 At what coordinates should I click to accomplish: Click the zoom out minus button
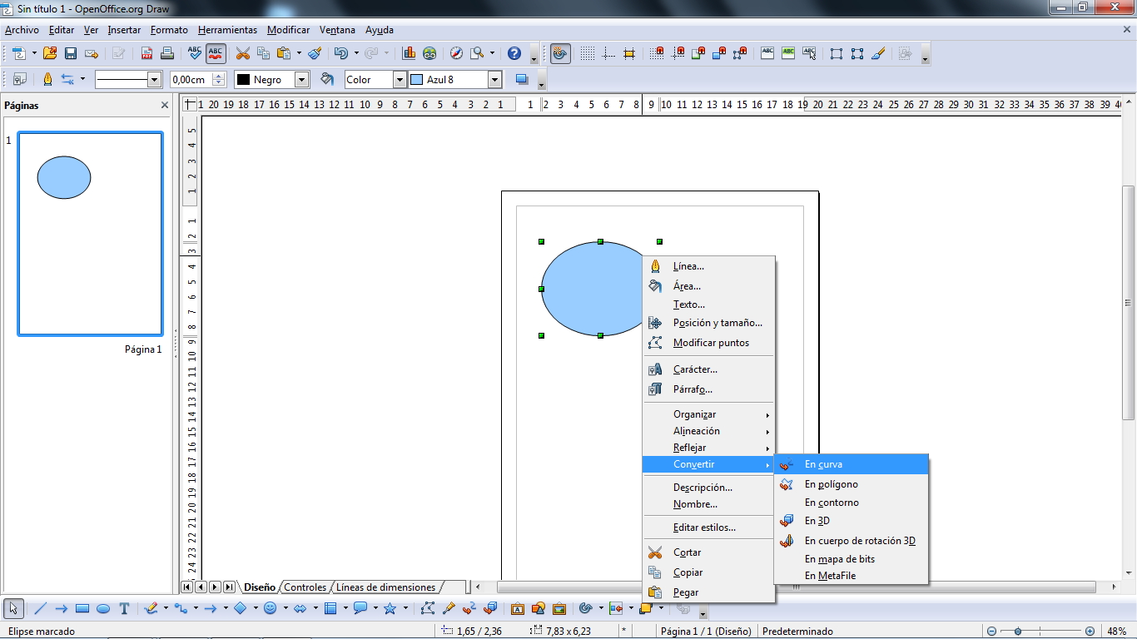992,632
